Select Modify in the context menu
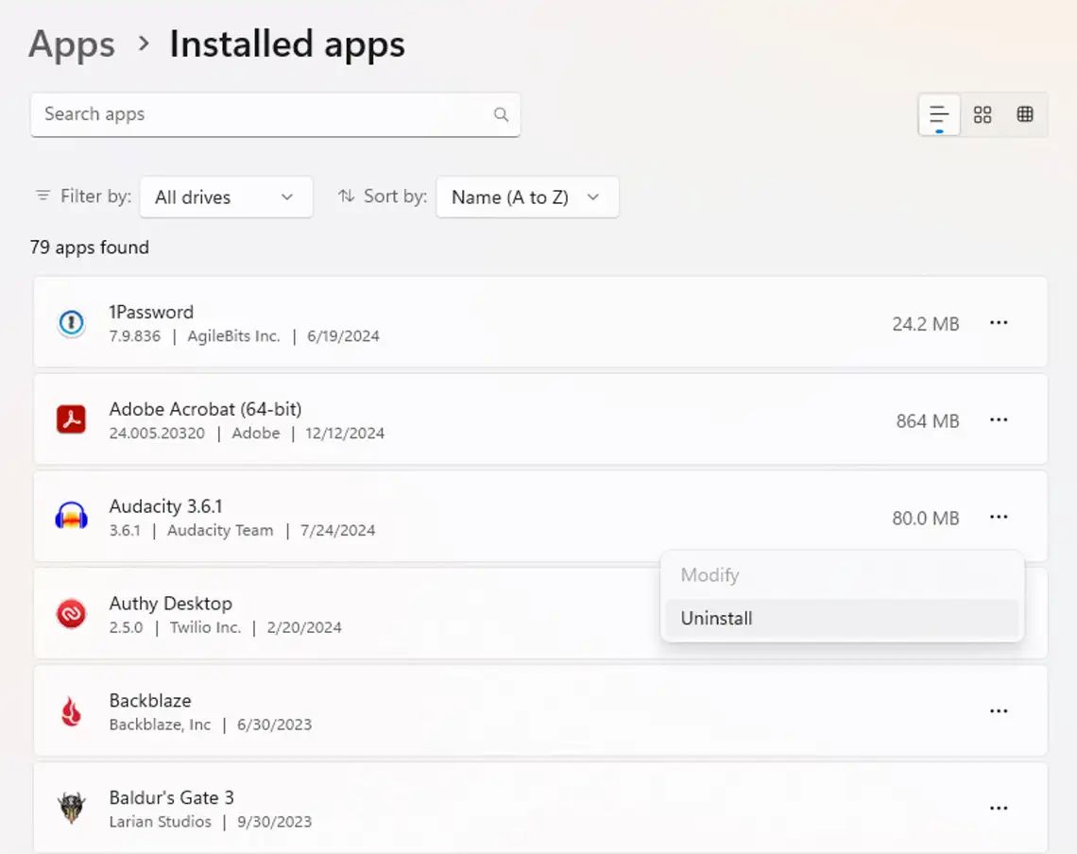1077x854 pixels. click(x=709, y=575)
